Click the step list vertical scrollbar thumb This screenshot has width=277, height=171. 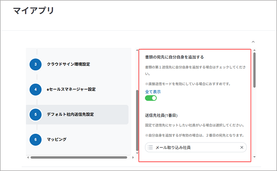coord(137,120)
